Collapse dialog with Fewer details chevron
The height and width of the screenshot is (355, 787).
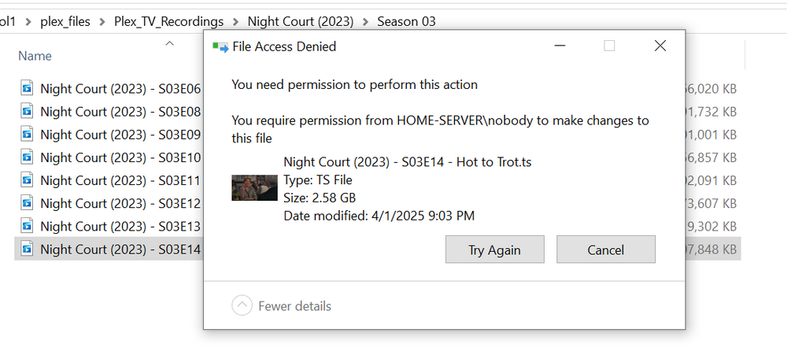[242, 305]
